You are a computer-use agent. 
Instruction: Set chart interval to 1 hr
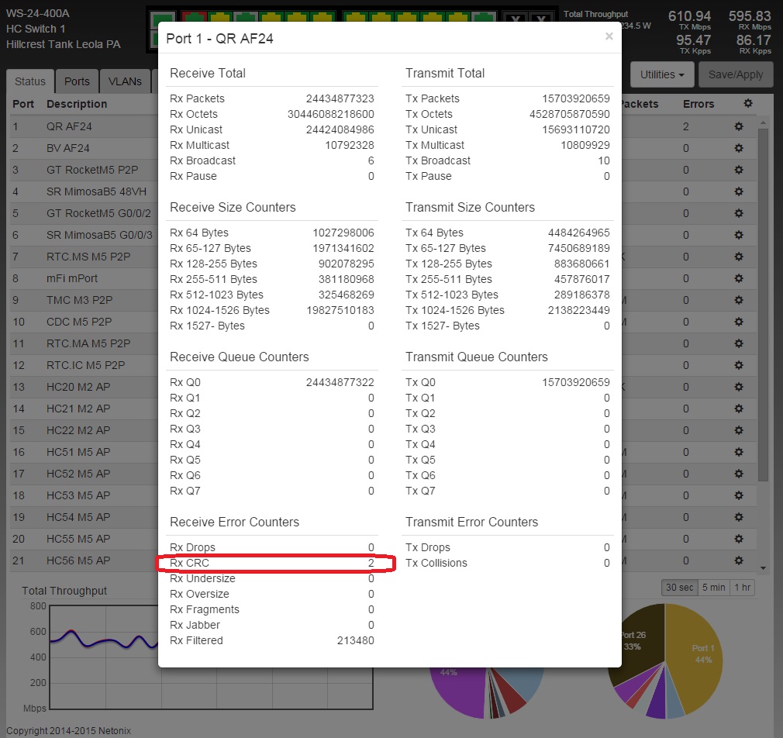click(x=742, y=588)
